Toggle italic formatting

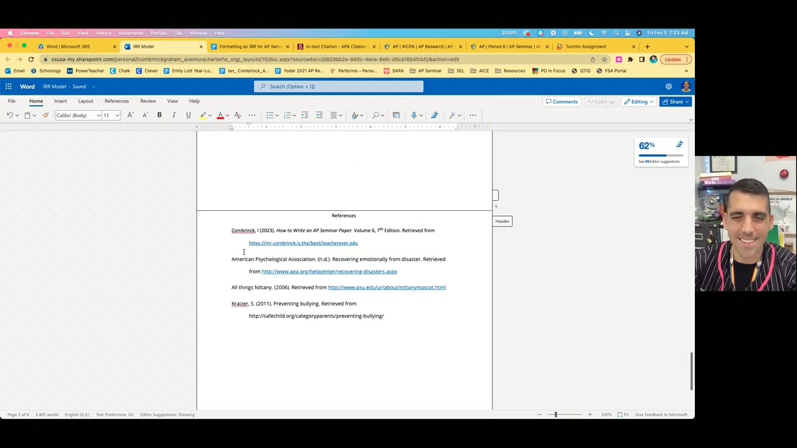click(174, 115)
